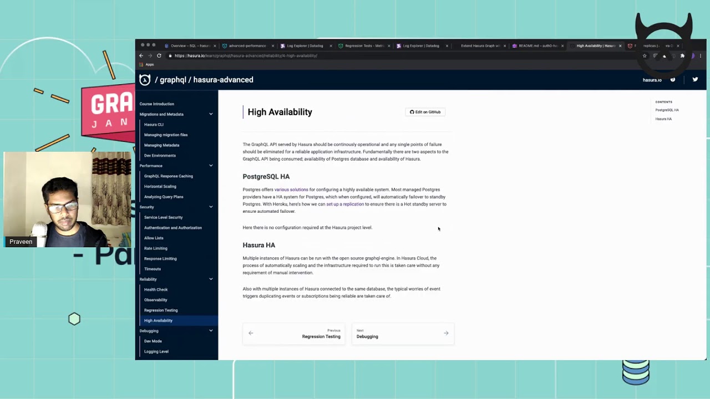Open Managing migration files in the sidebar
Screen dimensions: 710x399
[166, 135]
